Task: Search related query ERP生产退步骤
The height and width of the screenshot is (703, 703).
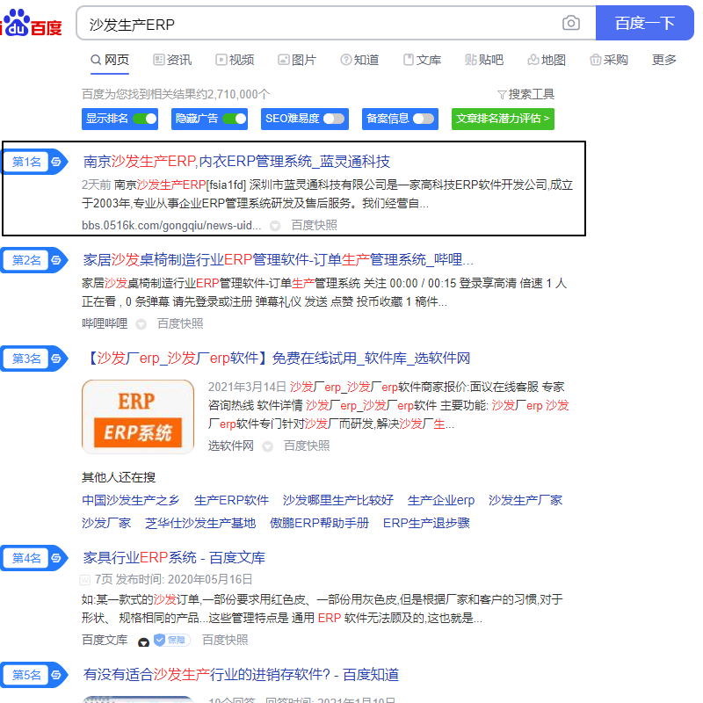Action: (426, 523)
